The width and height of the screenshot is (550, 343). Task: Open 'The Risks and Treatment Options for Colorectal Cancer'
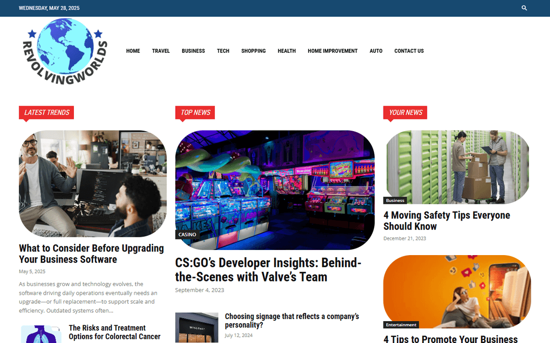pyautogui.click(x=115, y=332)
